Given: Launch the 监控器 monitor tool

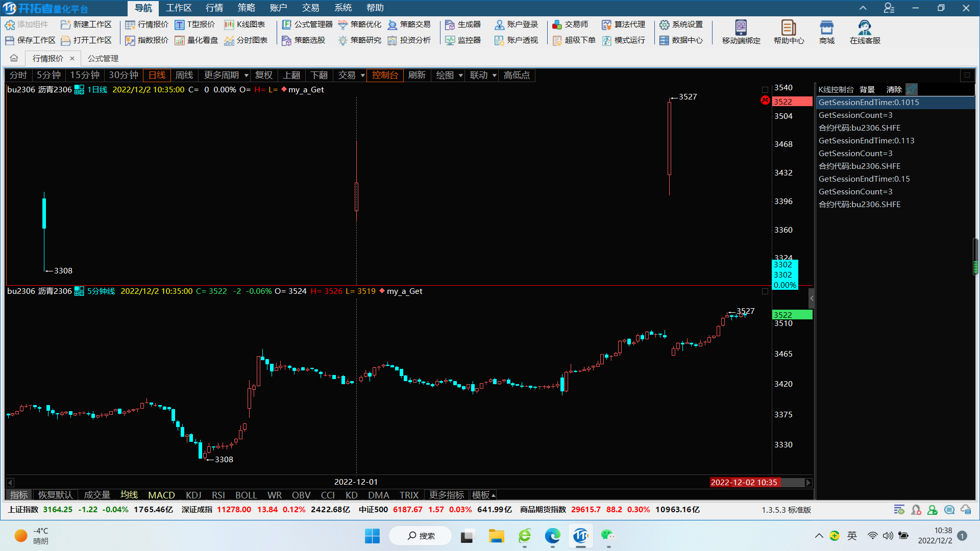Looking at the screenshot, I should click(x=463, y=40).
